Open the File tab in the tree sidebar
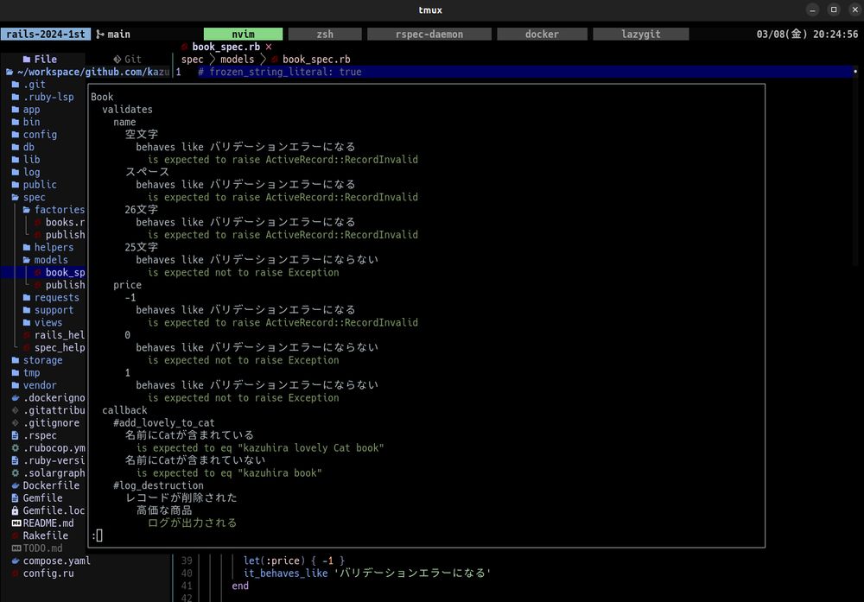This screenshot has height=602, width=864. pyautogui.click(x=40, y=59)
